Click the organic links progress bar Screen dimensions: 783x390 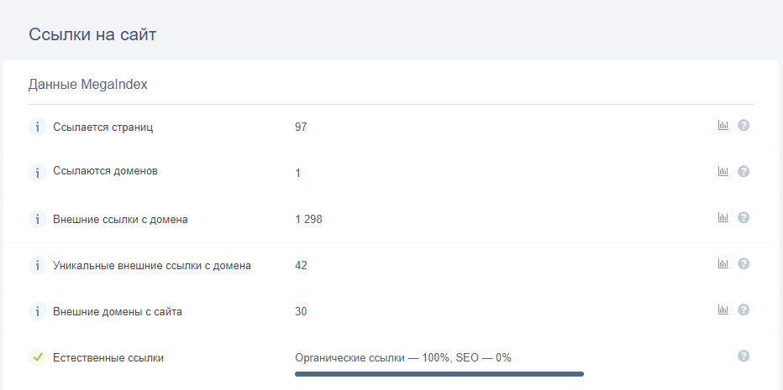pos(439,374)
